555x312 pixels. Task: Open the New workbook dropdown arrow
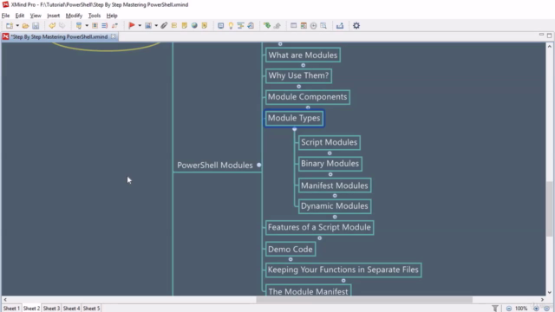(17, 25)
